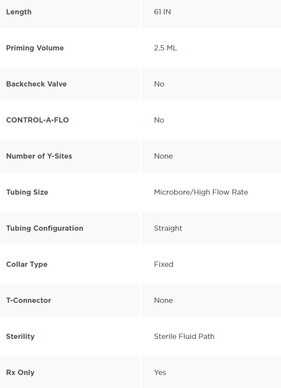Click the Tubing Configuration label
281x388 pixels.
pyautogui.click(x=45, y=229)
